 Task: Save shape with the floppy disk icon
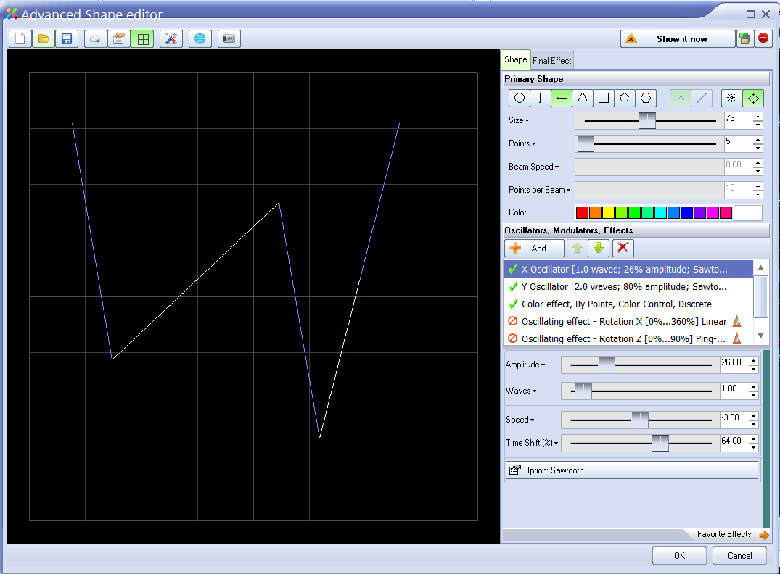pyautogui.click(x=67, y=39)
